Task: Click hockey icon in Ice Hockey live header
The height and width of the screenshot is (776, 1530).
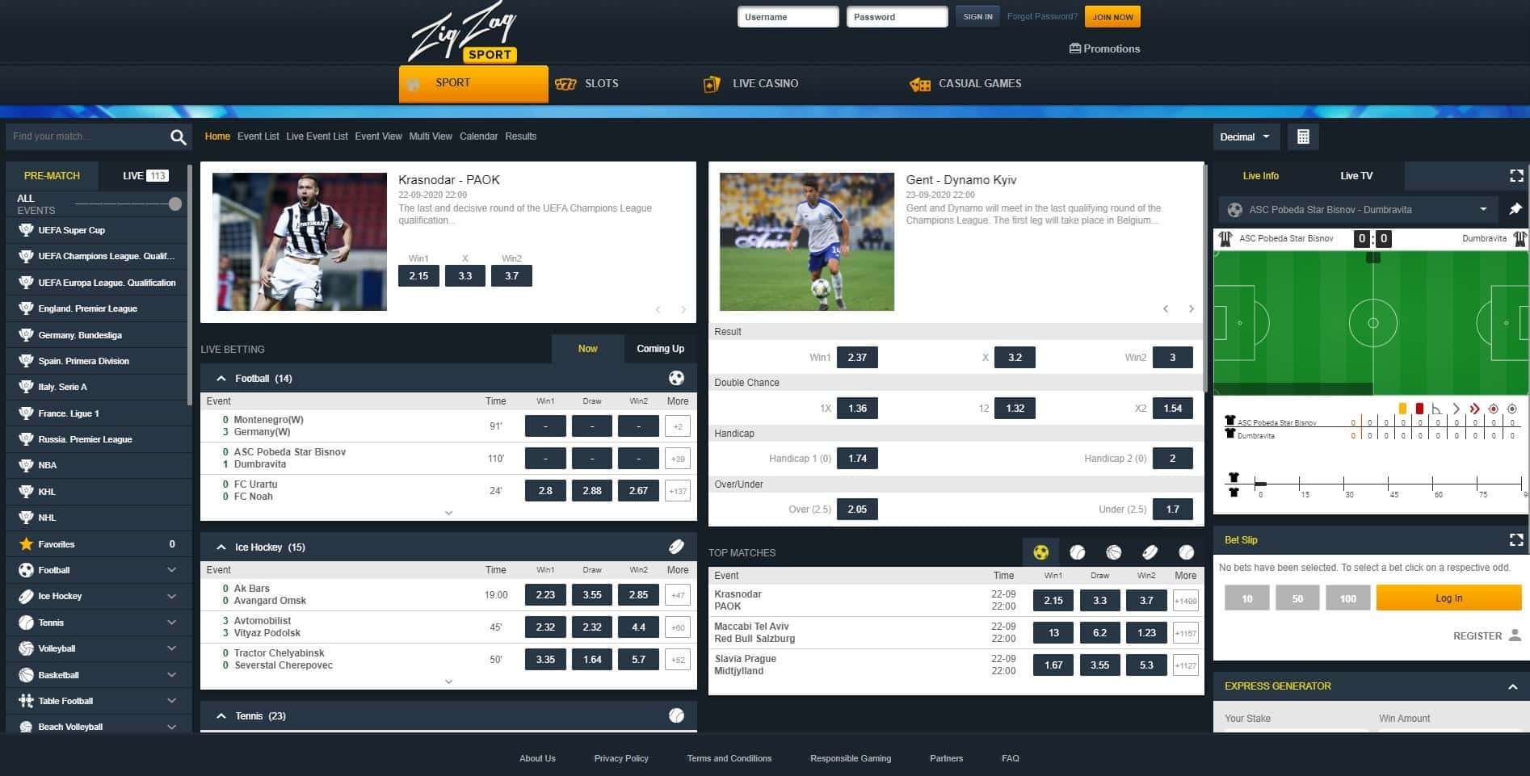Action: tap(677, 547)
